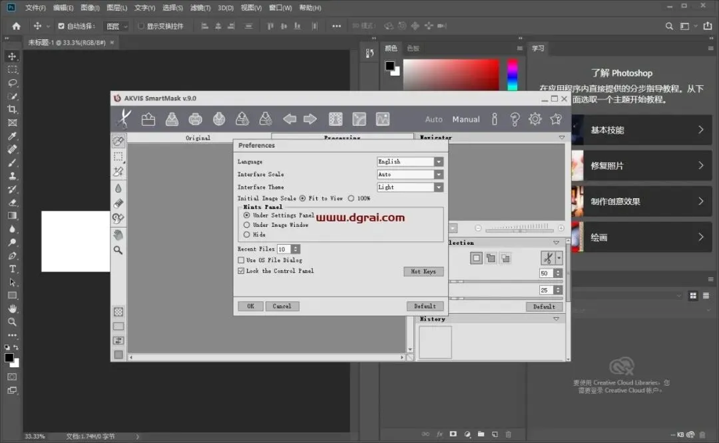Click the Photoshop Home icon
This screenshot has height=443, width=719.
[x=17, y=26]
